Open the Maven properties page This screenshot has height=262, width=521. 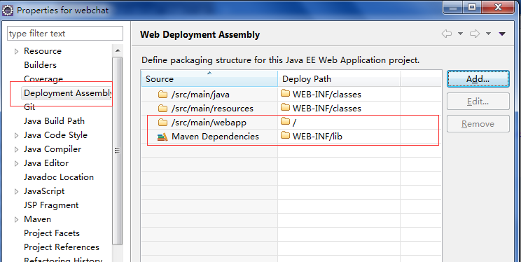(x=37, y=219)
